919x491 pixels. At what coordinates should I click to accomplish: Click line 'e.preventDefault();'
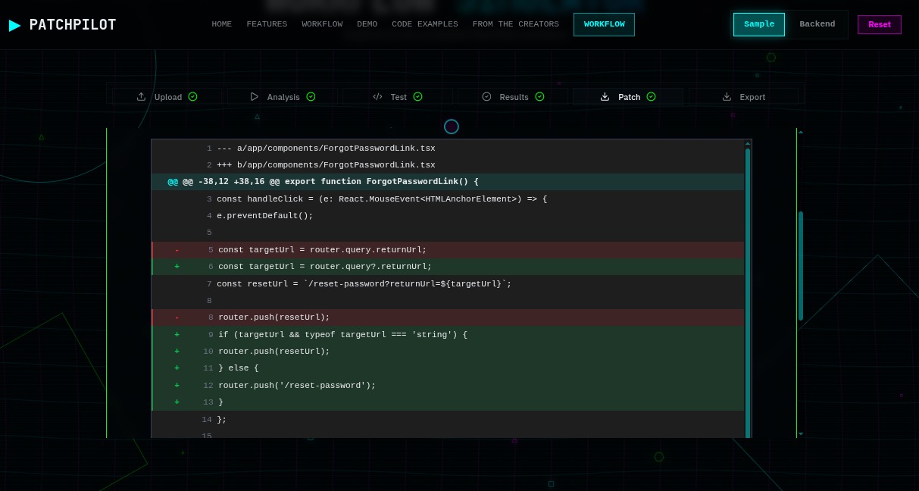pyautogui.click(x=448, y=216)
